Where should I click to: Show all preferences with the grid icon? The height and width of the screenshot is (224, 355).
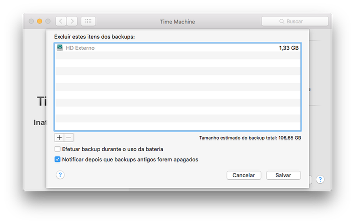point(88,21)
